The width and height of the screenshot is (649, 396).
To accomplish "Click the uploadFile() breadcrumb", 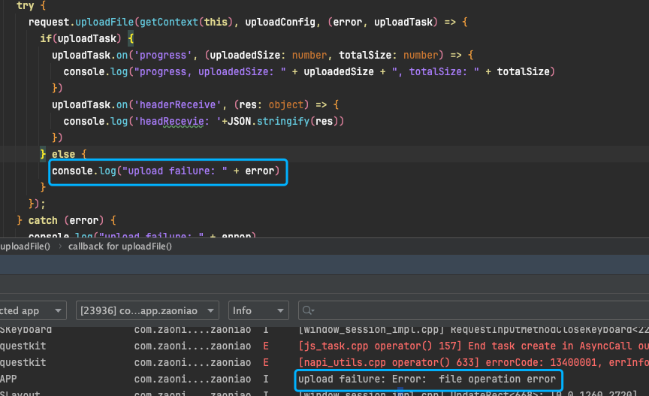I will 25,246.
